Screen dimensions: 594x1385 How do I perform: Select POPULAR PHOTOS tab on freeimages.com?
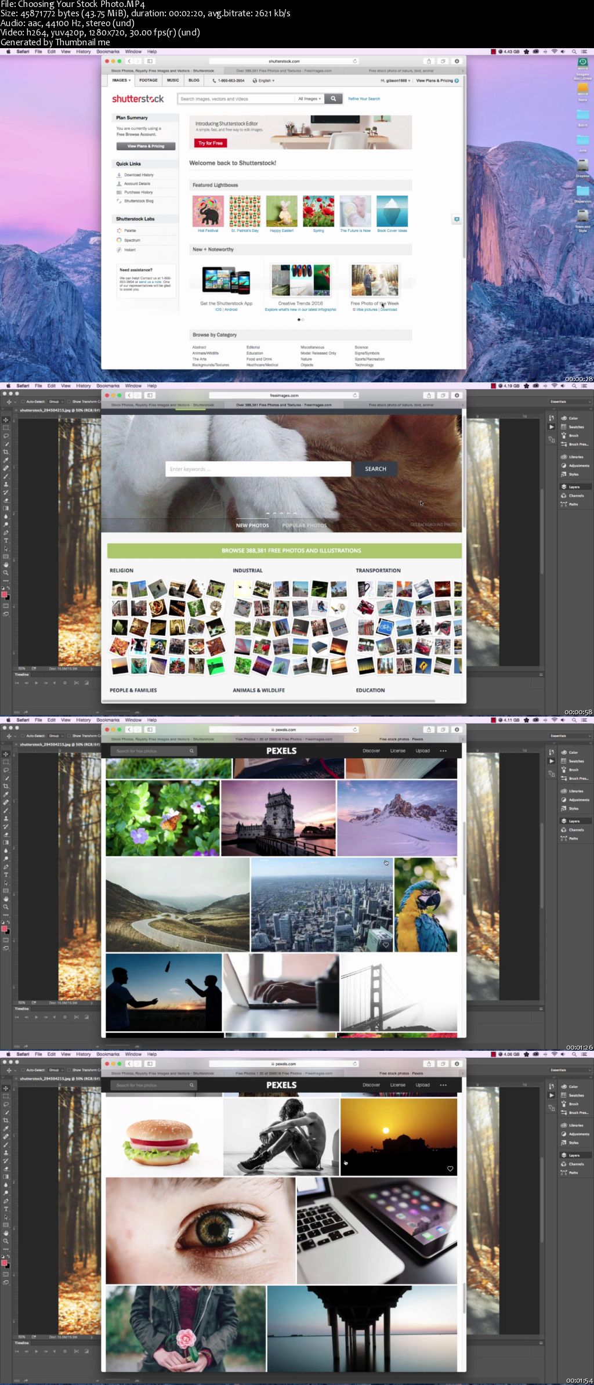point(305,525)
